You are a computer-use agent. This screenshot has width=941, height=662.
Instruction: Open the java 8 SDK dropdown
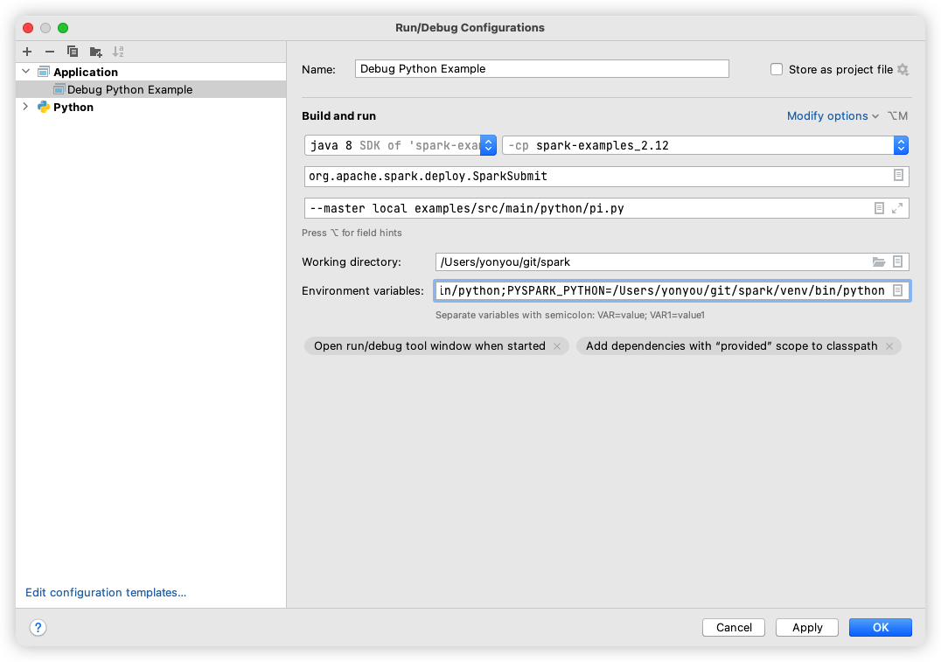pos(488,145)
